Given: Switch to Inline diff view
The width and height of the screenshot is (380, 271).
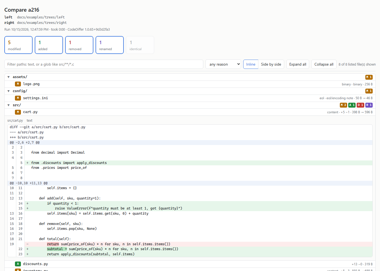Looking at the screenshot, I should (251, 64).
